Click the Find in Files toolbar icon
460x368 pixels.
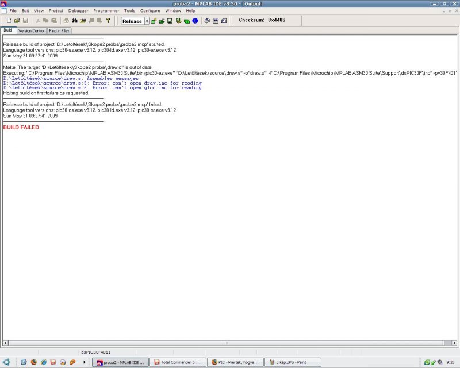(x=83, y=21)
